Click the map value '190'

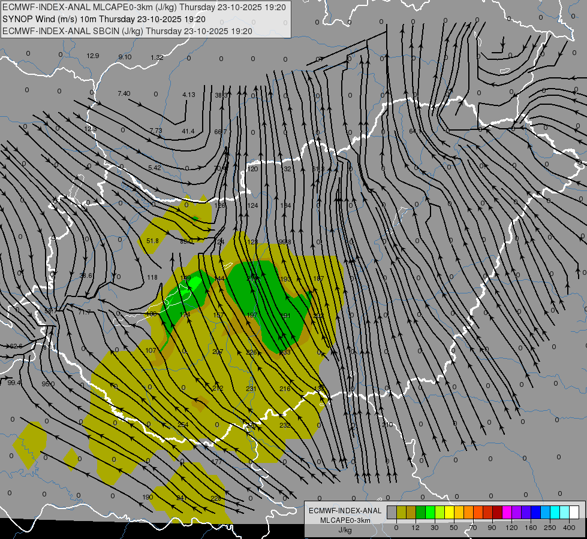pos(148,497)
